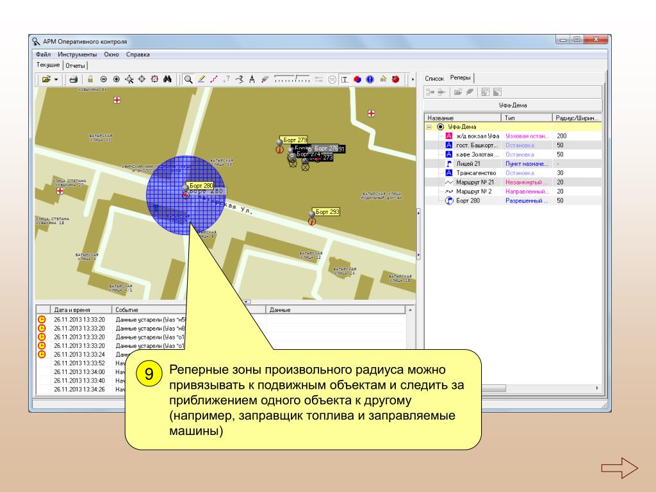
Task: Click the house icon in the toolbar
Action: (383, 79)
